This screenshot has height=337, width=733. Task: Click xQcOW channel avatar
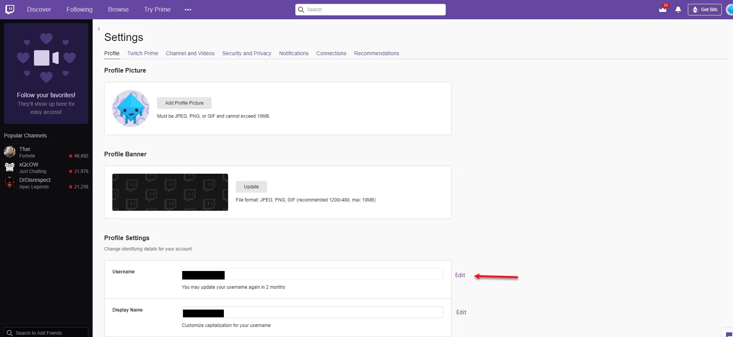click(x=10, y=167)
